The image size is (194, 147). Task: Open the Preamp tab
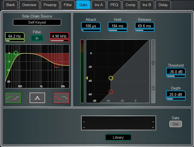coord(50,5)
